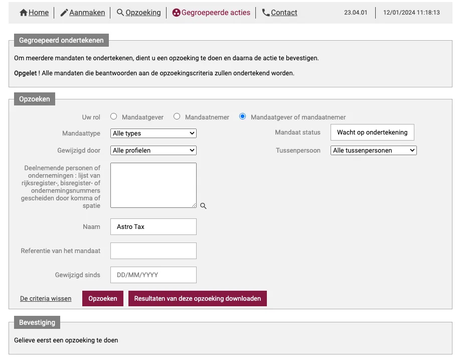Download results of this search

point(198,298)
